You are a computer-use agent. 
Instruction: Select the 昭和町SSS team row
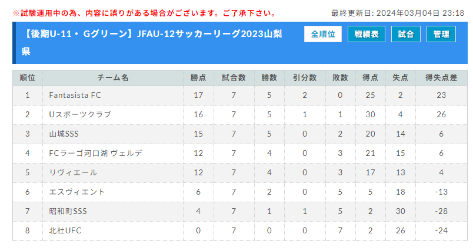pos(240,211)
